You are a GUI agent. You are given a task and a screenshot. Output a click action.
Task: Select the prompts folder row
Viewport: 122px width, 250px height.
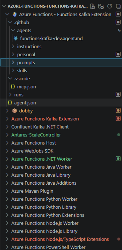(61, 63)
